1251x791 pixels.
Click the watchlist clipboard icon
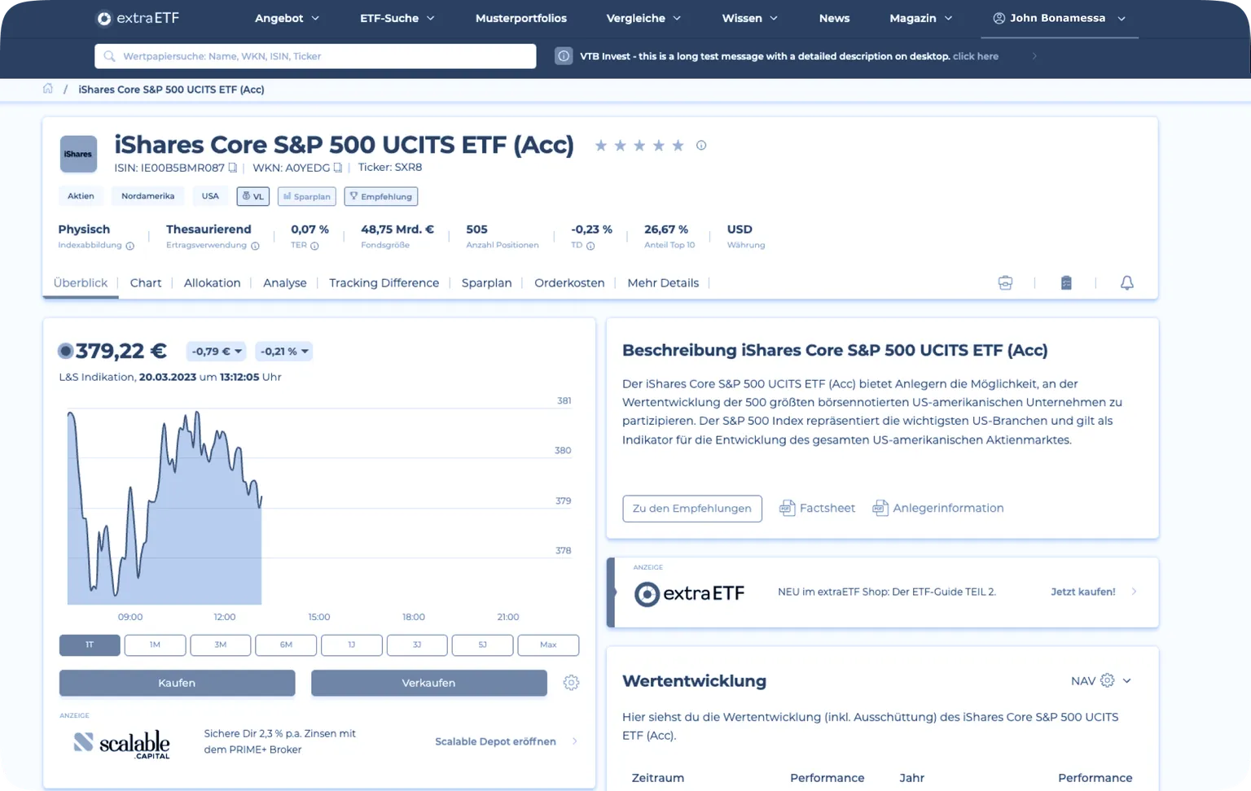[1066, 283]
